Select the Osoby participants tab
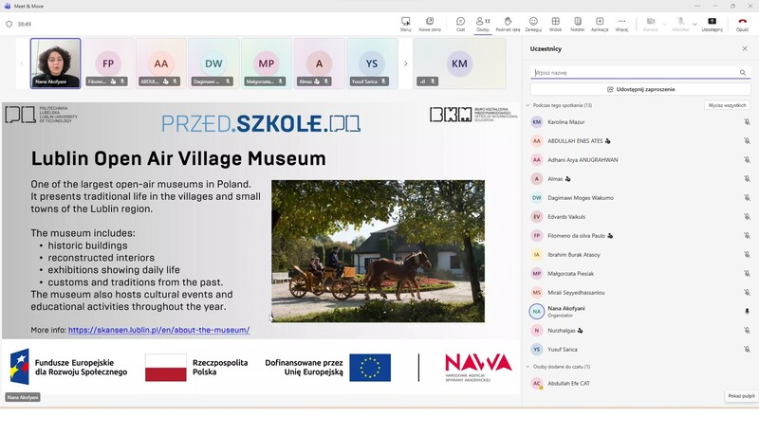The height and width of the screenshot is (435, 759). click(483, 23)
